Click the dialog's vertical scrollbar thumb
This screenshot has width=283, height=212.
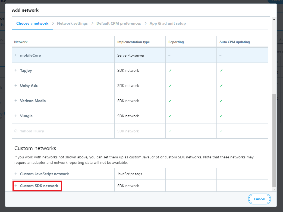point(274,140)
